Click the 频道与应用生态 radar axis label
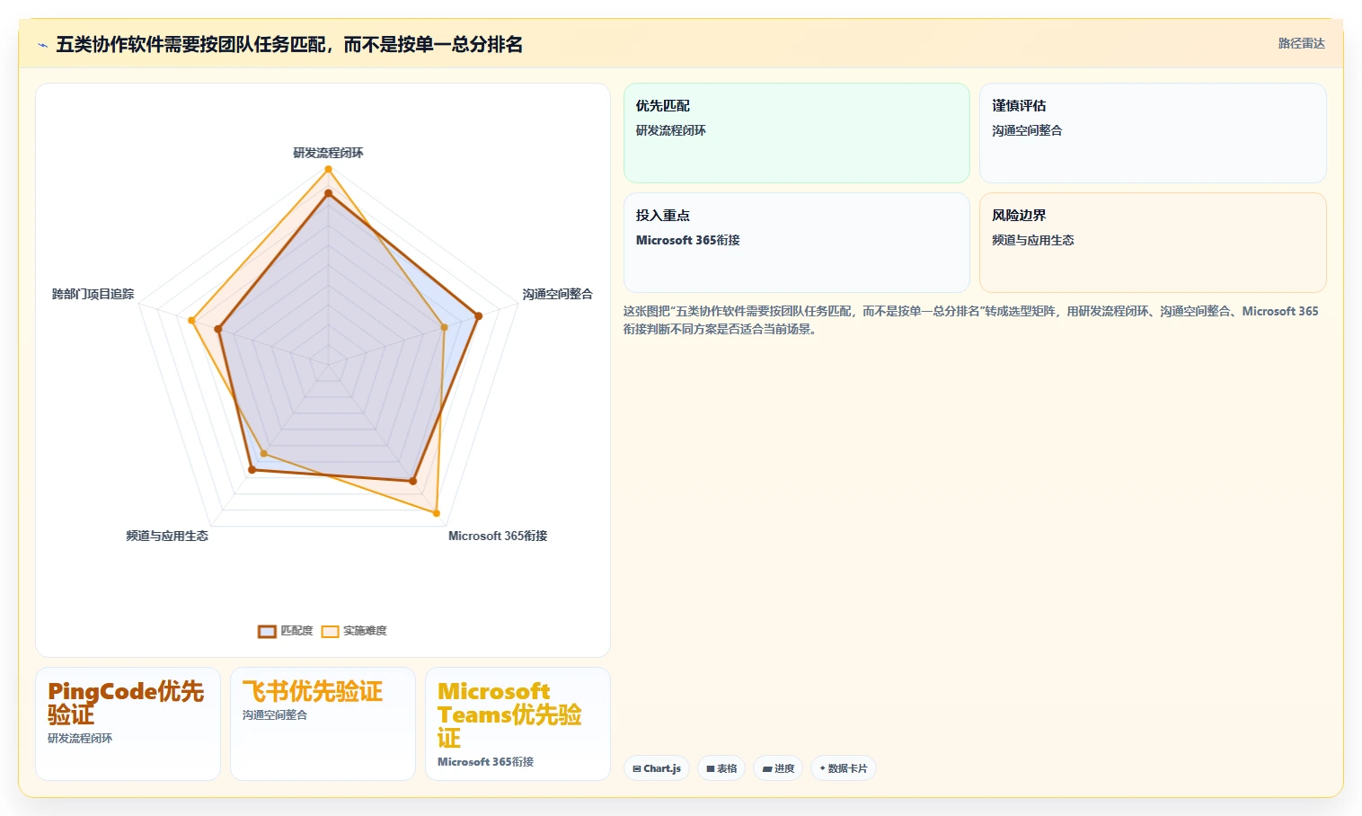1362x816 pixels. click(x=167, y=536)
